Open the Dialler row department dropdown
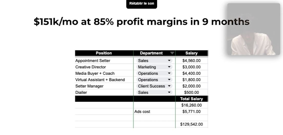The height and width of the screenshot is (135, 283). pyautogui.click(x=169, y=93)
